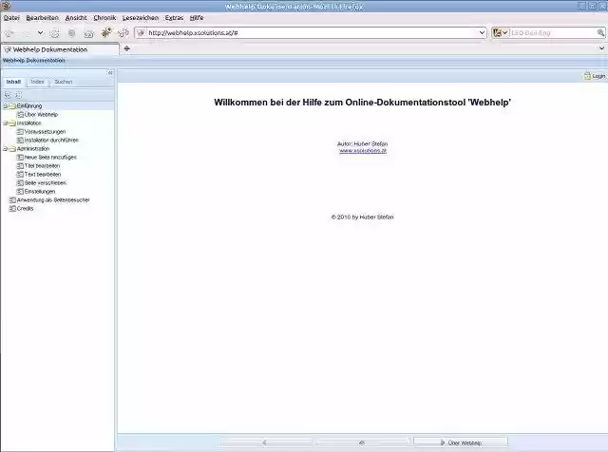Open the Bearbeiten menu
608x452 pixels.
(x=42, y=18)
